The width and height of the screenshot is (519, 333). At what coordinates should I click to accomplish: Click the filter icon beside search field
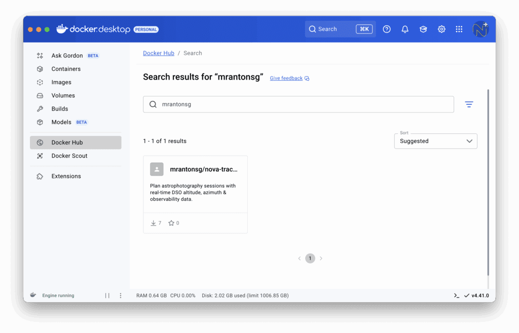coord(469,104)
